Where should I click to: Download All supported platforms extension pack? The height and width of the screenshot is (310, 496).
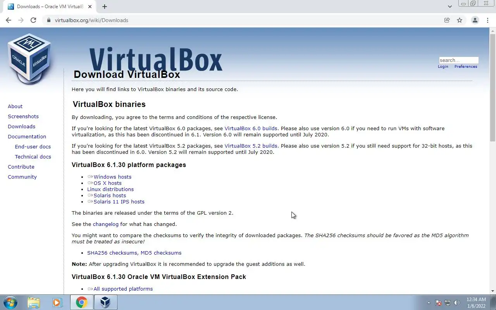pos(123,289)
